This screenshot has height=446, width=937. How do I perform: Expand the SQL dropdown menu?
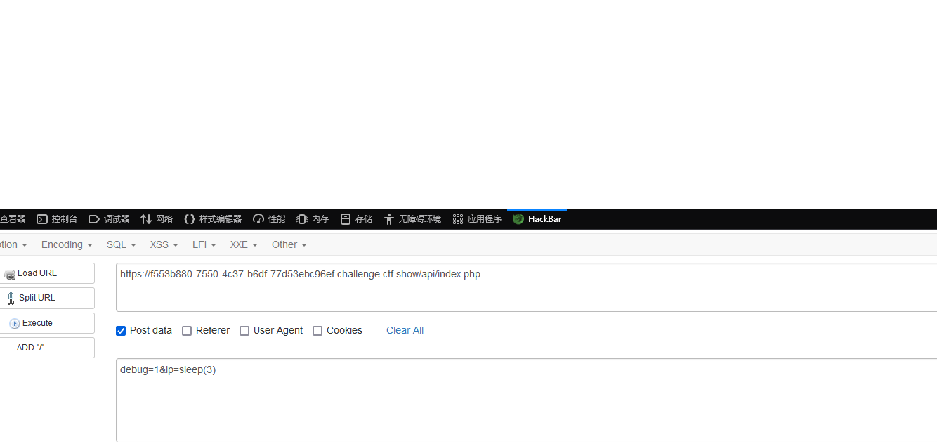click(x=122, y=244)
